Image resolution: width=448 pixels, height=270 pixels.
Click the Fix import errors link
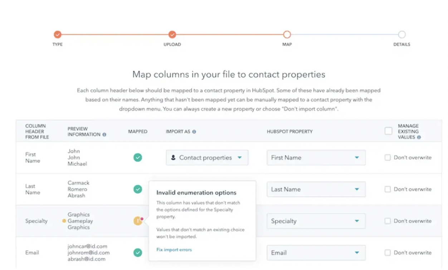pos(174,250)
